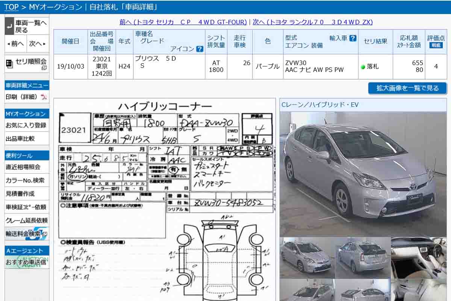Open the rear view Prius thumbnail
Screen dimensions: 451x301
point(363,257)
